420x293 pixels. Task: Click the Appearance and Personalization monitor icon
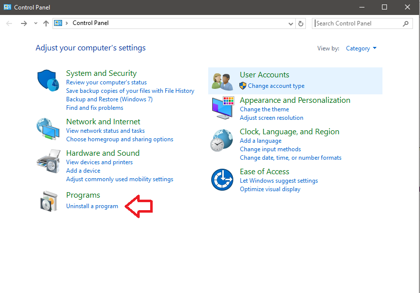coord(223,108)
